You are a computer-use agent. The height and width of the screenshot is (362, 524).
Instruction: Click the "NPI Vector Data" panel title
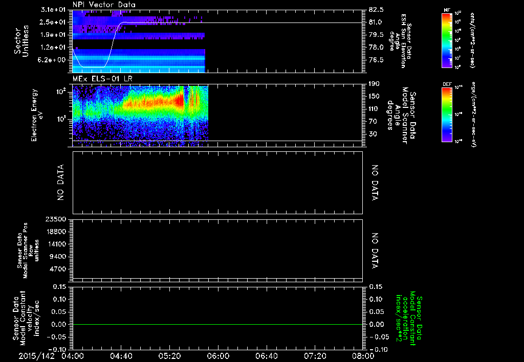coord(104,5)
